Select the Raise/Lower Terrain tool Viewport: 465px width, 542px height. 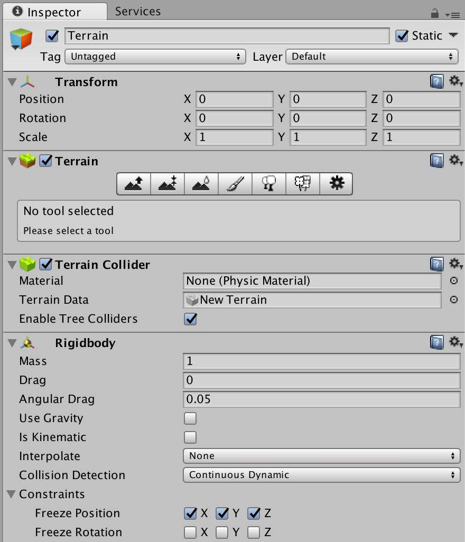click(134, 183)
